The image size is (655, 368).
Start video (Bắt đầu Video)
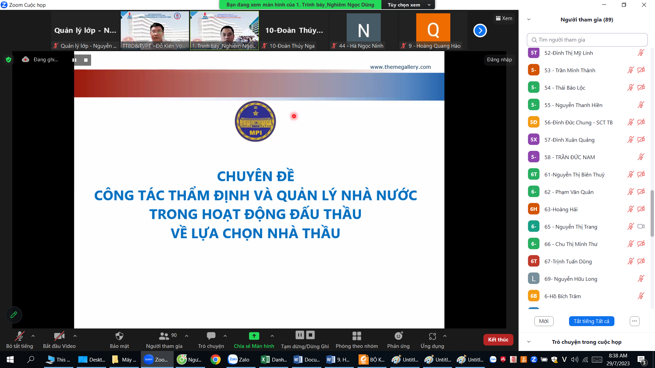[x=59, y=336]
